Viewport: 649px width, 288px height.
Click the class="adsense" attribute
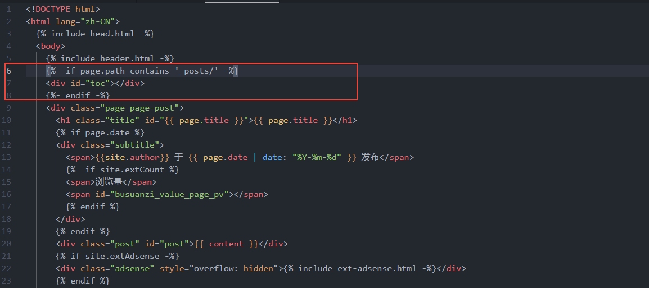118,269
